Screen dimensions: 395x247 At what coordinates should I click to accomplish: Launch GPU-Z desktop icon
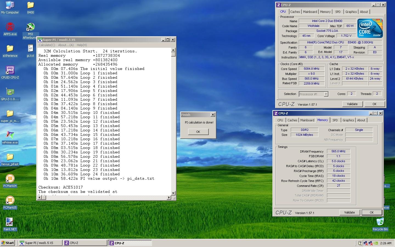pos(10,94)
